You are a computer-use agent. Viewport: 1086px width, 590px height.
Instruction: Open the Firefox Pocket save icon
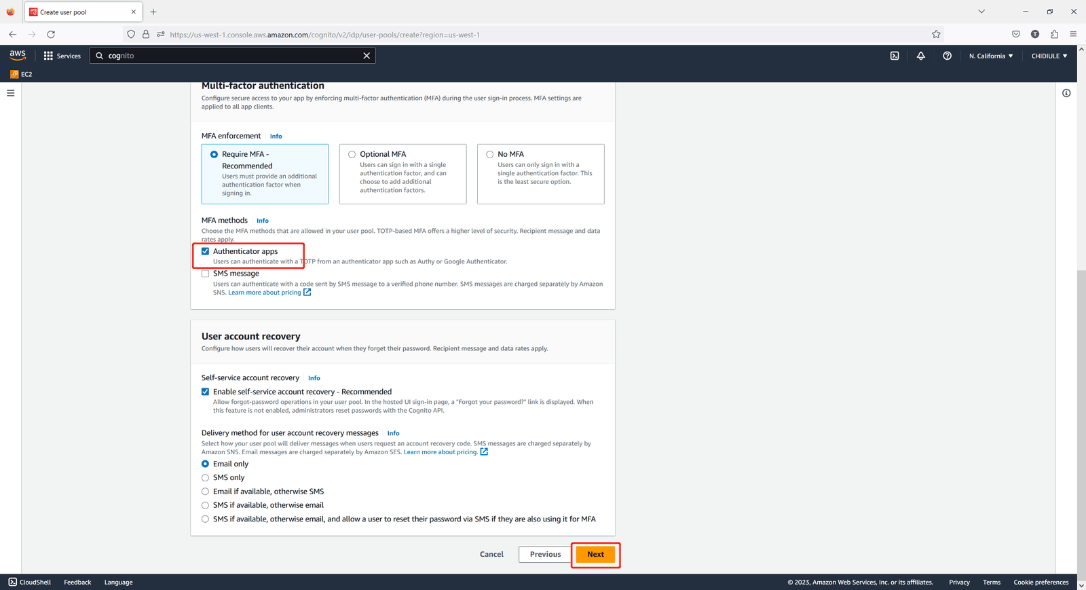click(1015, 34)
